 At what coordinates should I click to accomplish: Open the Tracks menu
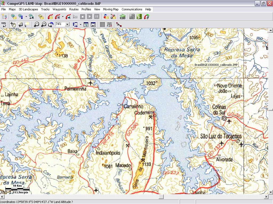pos(45,9)
